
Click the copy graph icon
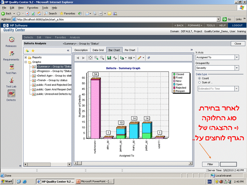pos(122,58)
